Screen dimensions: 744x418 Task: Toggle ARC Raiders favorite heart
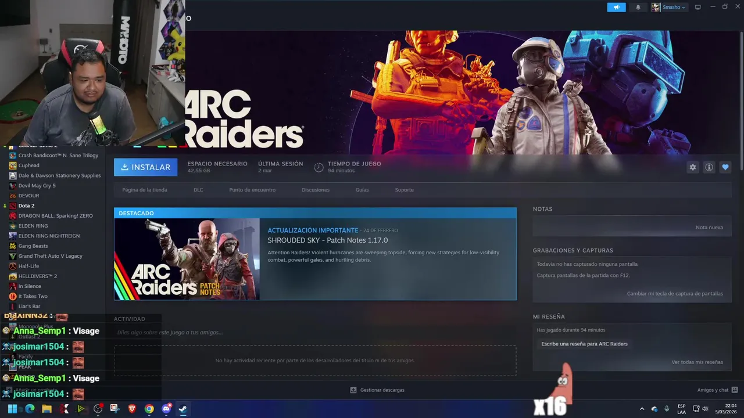pyautogui.click(x=725, y=167)
